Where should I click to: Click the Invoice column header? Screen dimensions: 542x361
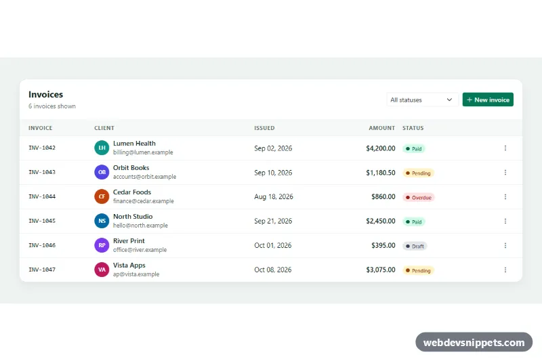pyautogui.click(x=41, y=128)
